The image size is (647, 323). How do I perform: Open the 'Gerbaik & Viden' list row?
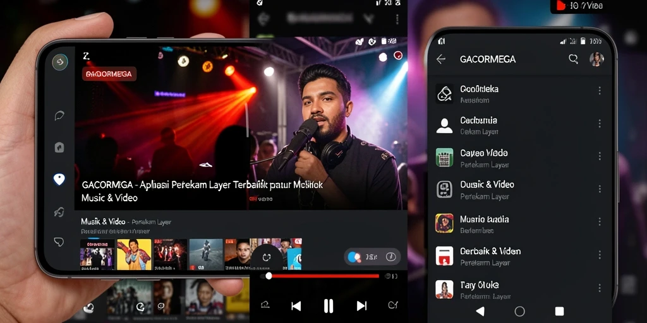pos(521,256)
